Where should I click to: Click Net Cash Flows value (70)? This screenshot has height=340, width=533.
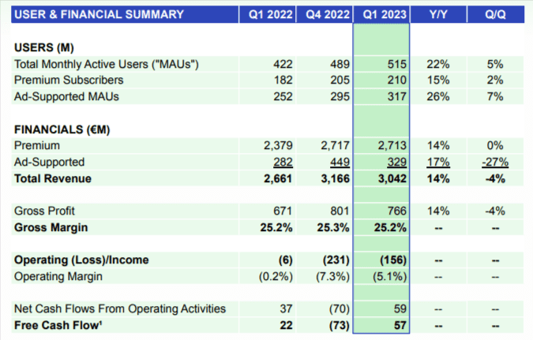point(340,309)
